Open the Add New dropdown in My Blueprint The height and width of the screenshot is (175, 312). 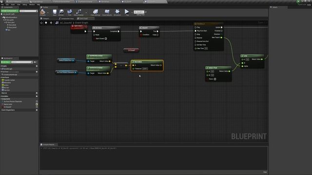[x=6, y=62]
